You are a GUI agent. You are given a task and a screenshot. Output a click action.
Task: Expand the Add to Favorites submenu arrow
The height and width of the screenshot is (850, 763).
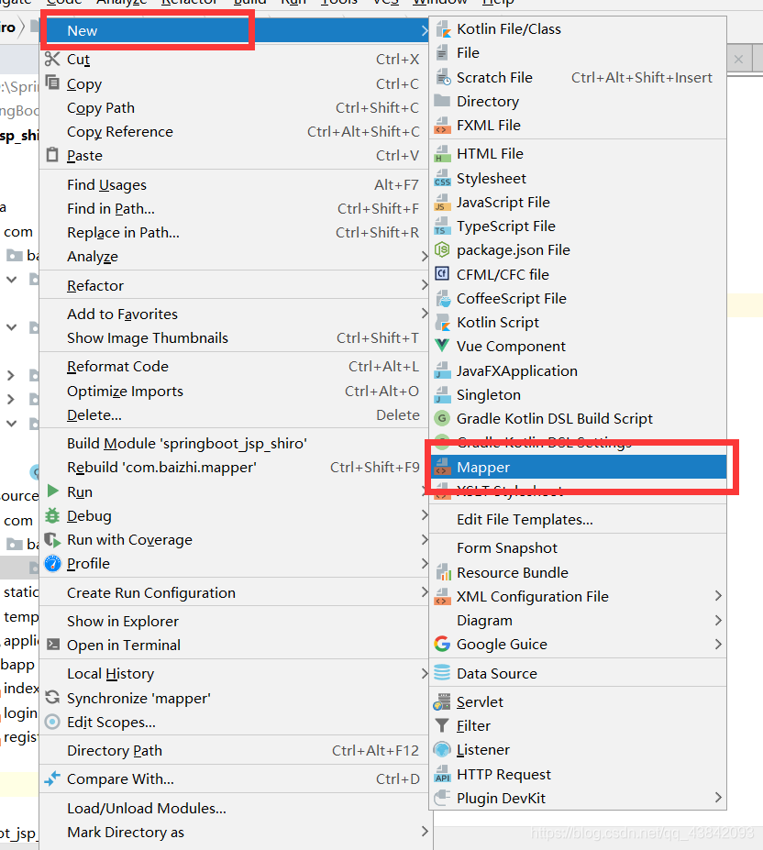(x=424, y=314)
